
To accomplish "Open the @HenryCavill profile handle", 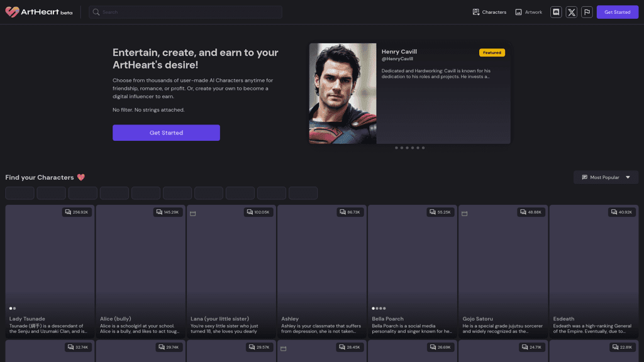I will pos(397,59).
